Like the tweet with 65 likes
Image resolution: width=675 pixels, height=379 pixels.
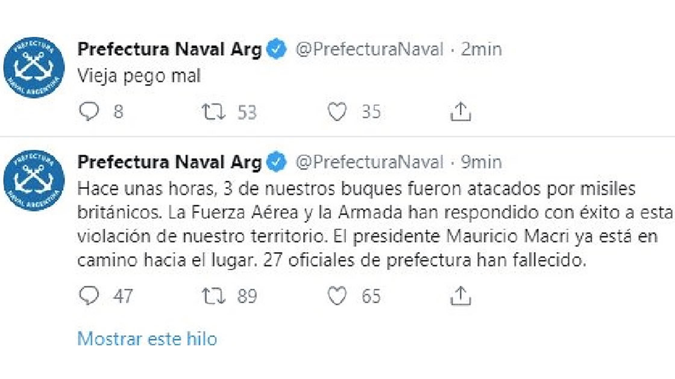point(337,296)
